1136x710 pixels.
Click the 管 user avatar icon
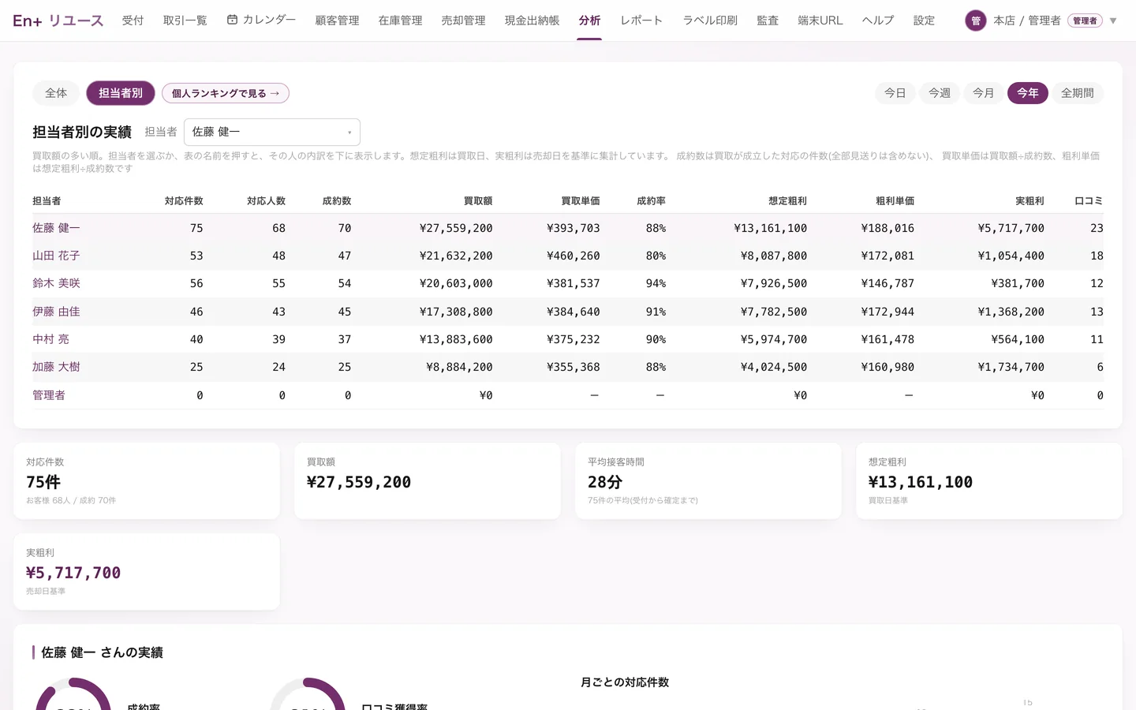pos(976,21)
